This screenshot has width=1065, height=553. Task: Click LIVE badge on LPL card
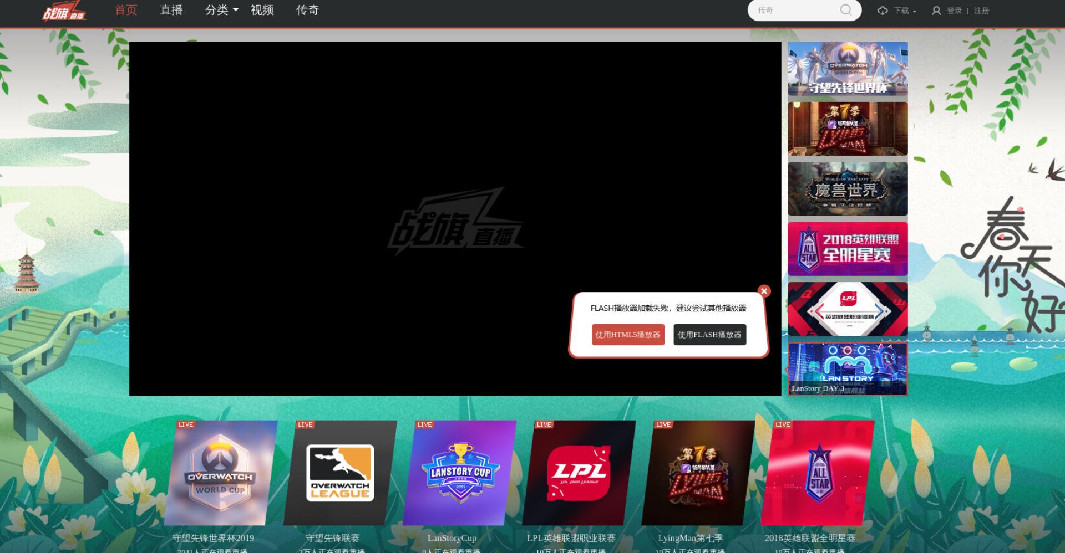click(x=544, y=424)
